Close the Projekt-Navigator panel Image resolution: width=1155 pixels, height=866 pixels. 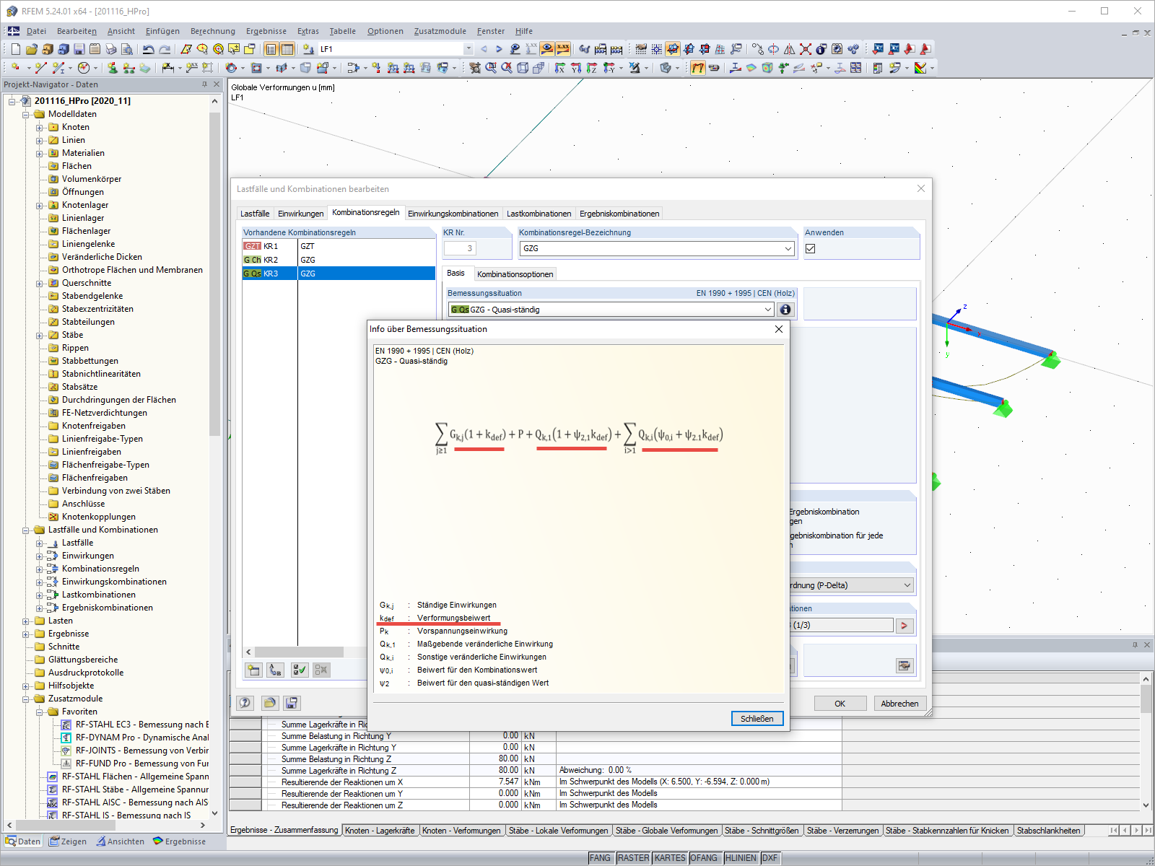[216, 84]
